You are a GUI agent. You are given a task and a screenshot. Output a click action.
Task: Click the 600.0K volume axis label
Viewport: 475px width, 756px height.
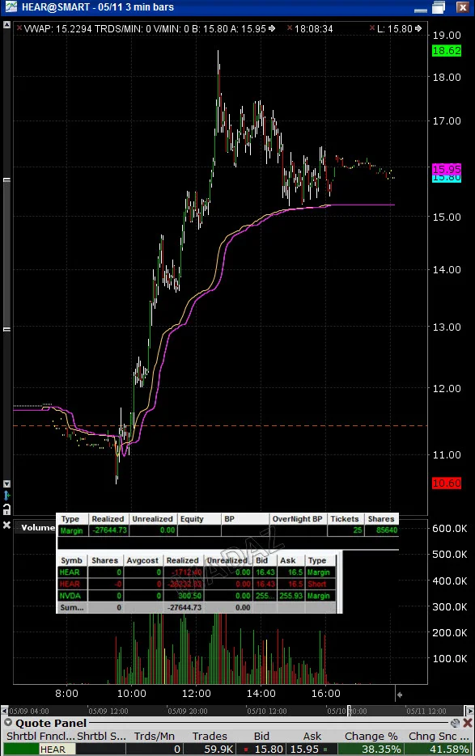coord(449,529)
